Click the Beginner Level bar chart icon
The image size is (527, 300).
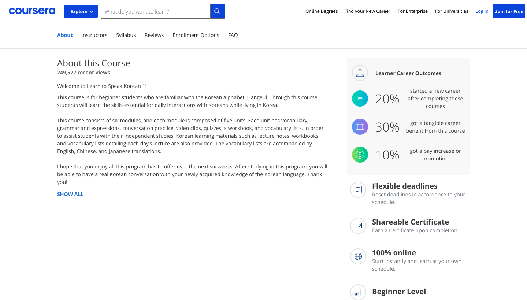358,292
